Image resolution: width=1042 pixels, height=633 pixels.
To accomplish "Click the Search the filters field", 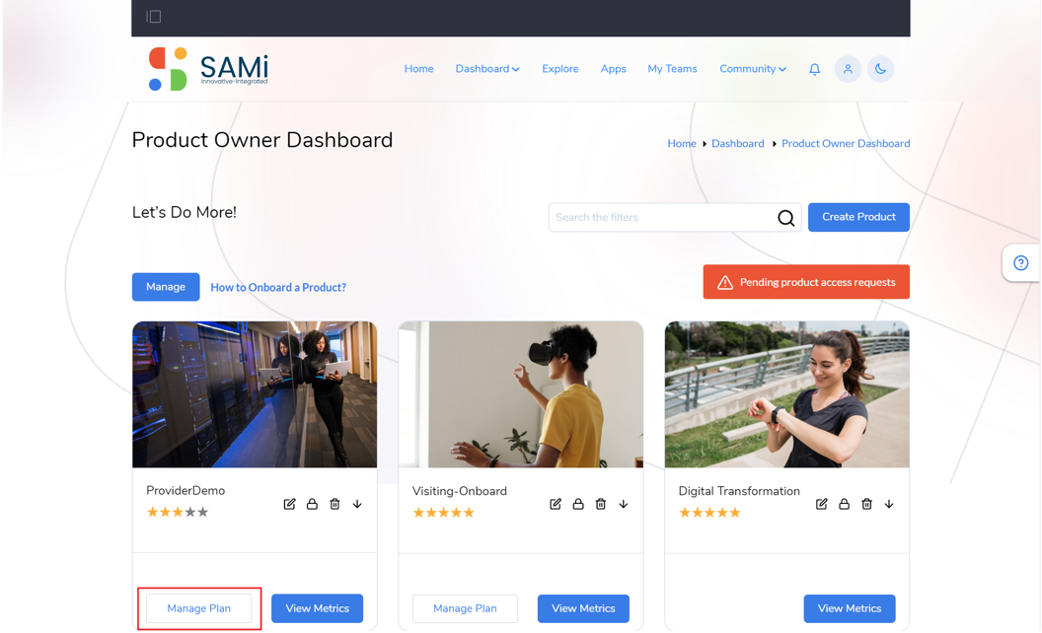I will tap(661, 217).
